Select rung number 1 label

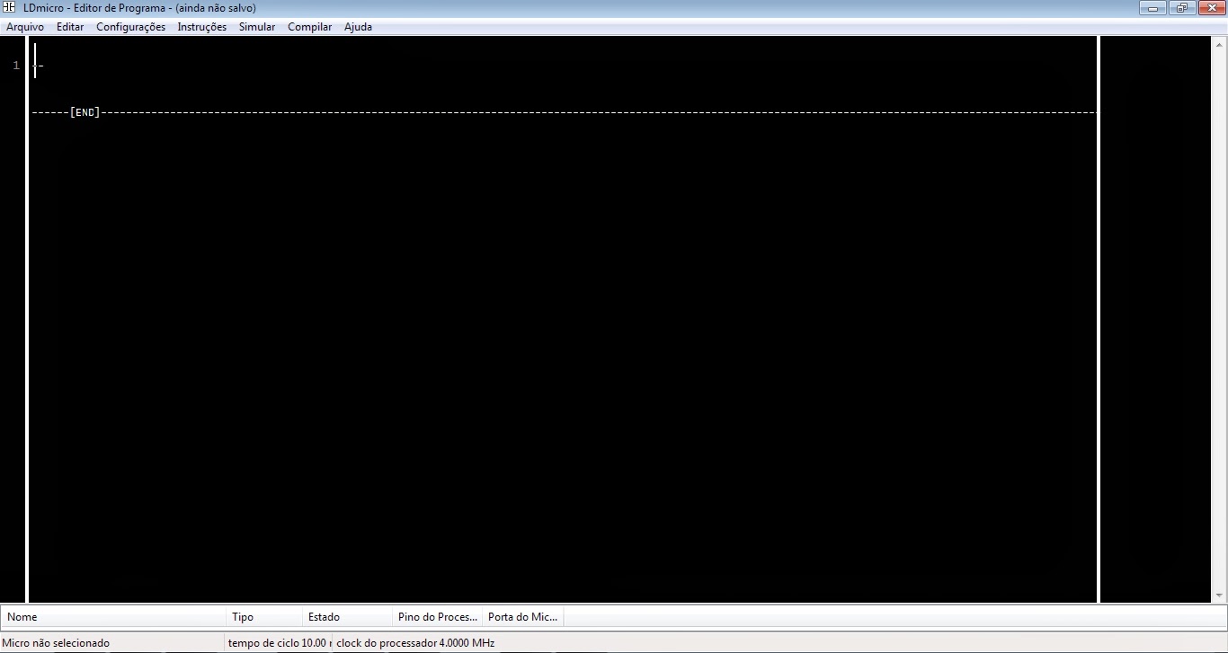pyautogui.click(x=16, y=66)
